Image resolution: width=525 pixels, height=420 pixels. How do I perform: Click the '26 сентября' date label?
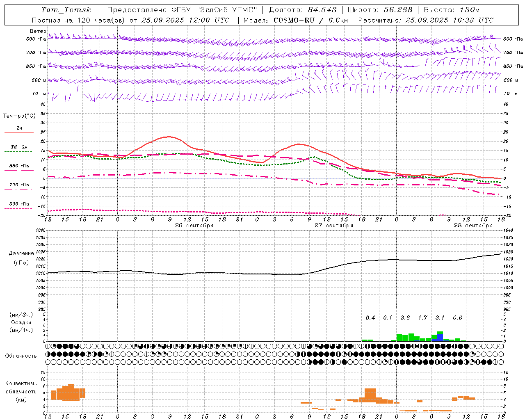coord(194,226)
